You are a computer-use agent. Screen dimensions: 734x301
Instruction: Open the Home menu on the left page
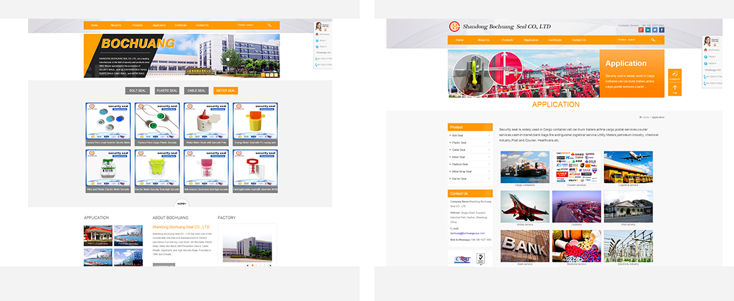coord(95,25)
